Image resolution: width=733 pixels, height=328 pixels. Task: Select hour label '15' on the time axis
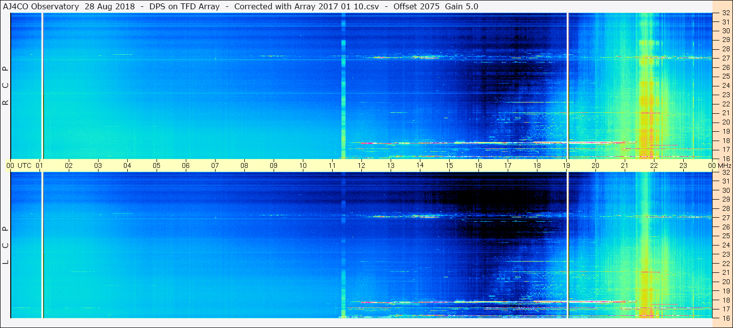pos(449,165)
